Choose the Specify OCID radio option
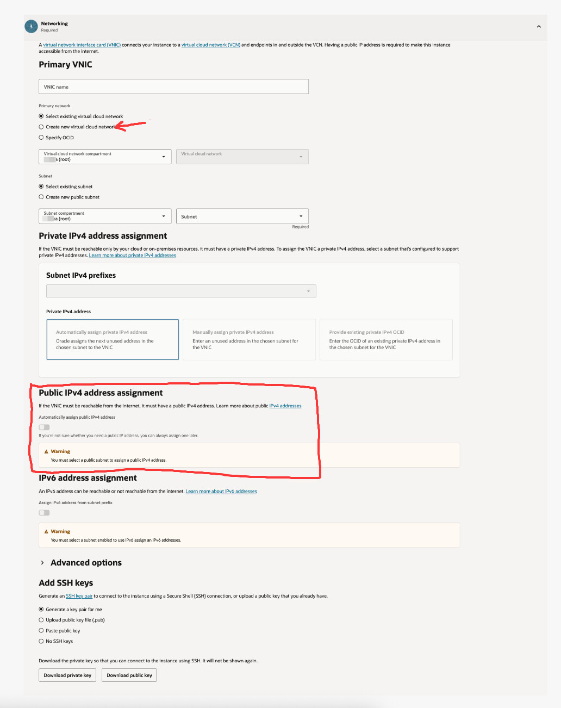561x708 pixels. click(x=41, y=138)
